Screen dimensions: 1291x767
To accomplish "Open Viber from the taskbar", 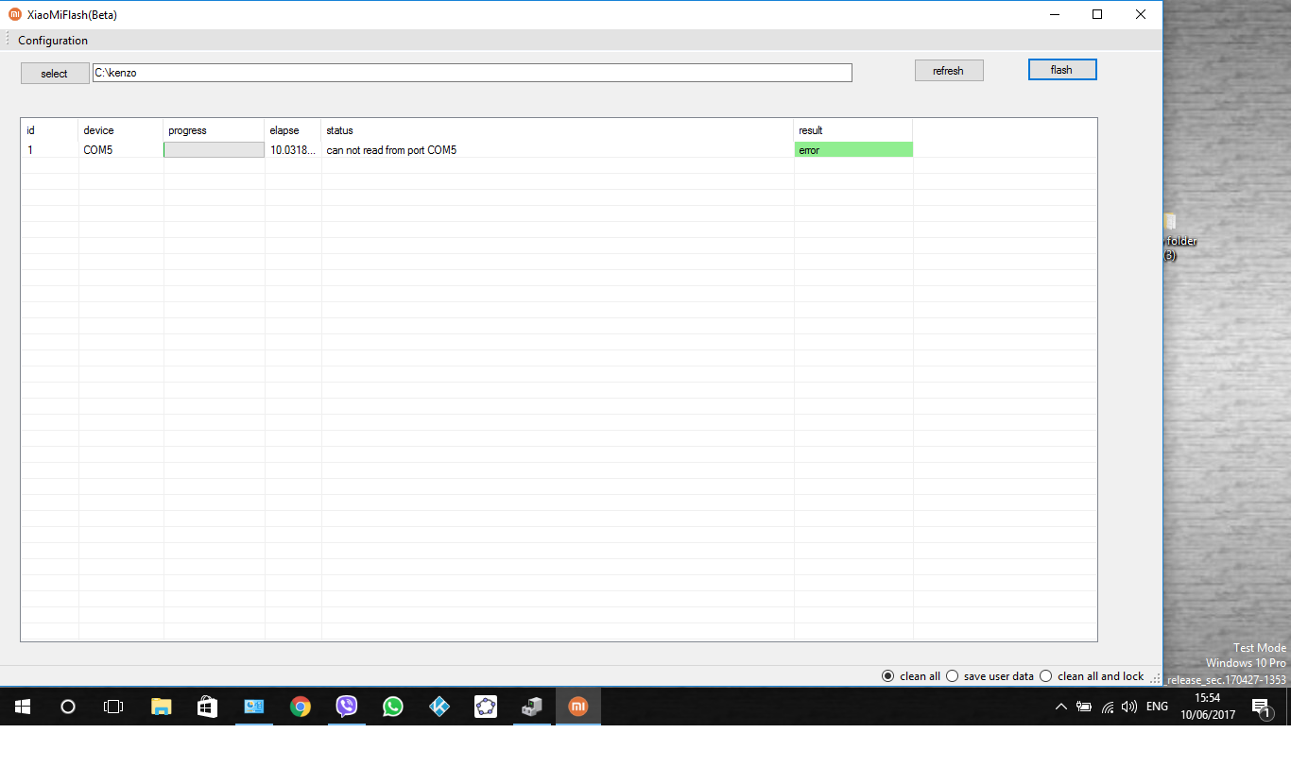I will point(347,707).
